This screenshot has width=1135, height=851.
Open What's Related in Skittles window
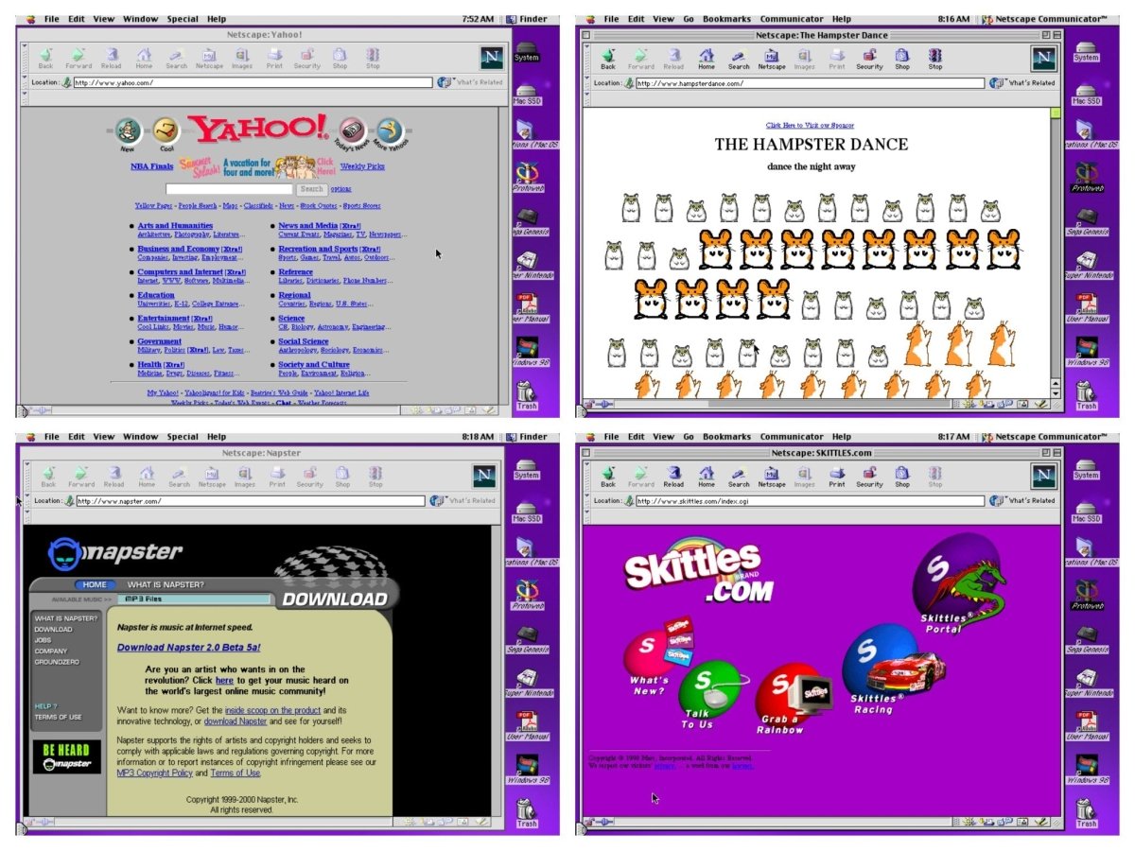point(1021,500)
